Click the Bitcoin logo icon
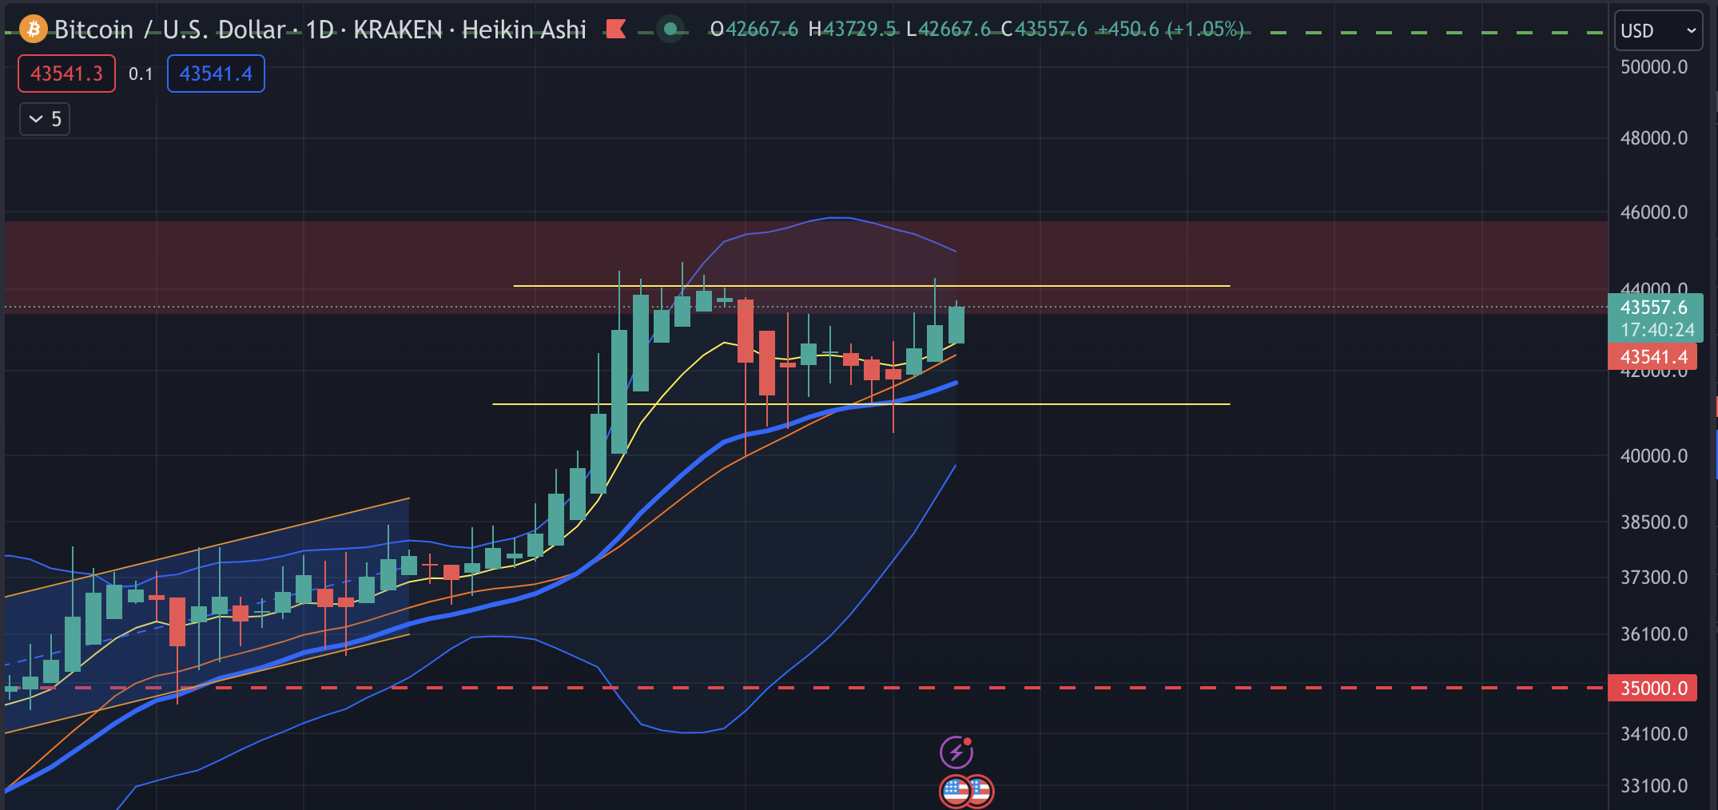This screenshot has width=1718, height=810. pos(33,30)
